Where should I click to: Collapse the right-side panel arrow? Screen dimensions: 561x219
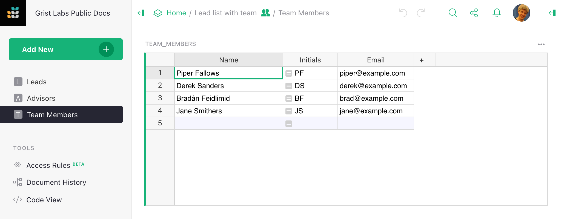click(552, 13)
